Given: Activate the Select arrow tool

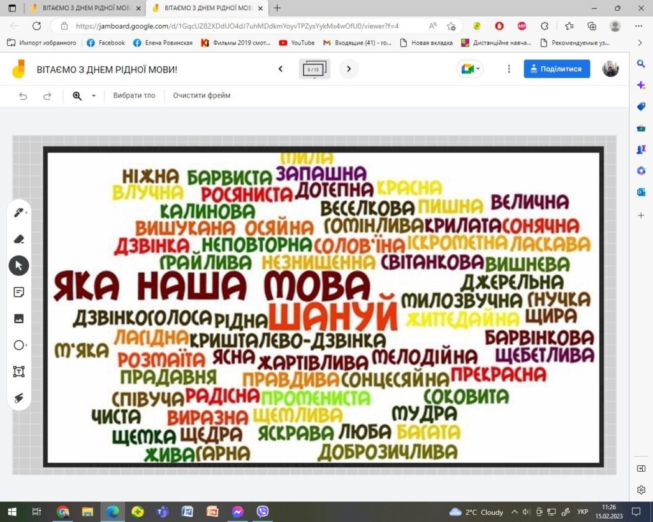Looking at the screenshot, I should pyautogui.click(x=18, y=266).
